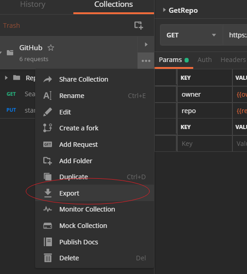Click the empty Key input field
The image size is (247, 274).
pos(205,144)
